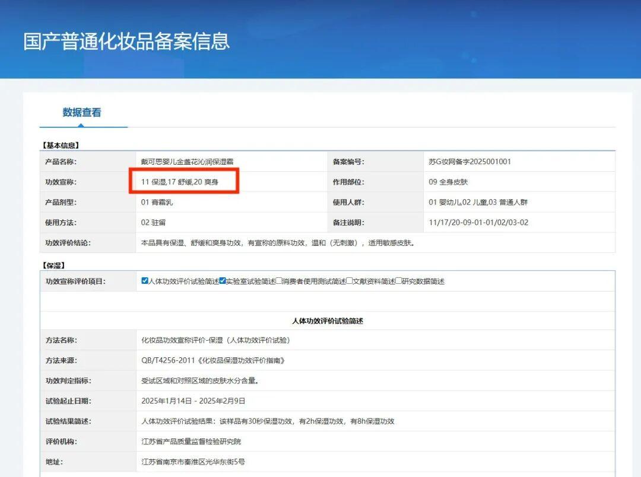Click the 使用人群 value listing 婴幼儿, 儿童

pyautogui.click(x=478, y=202)
